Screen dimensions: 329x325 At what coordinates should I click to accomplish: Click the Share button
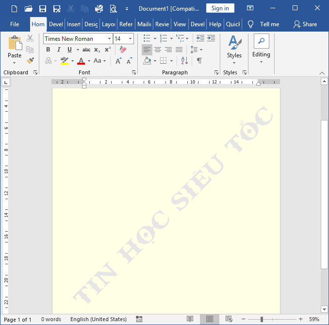[x=305, y=24]
